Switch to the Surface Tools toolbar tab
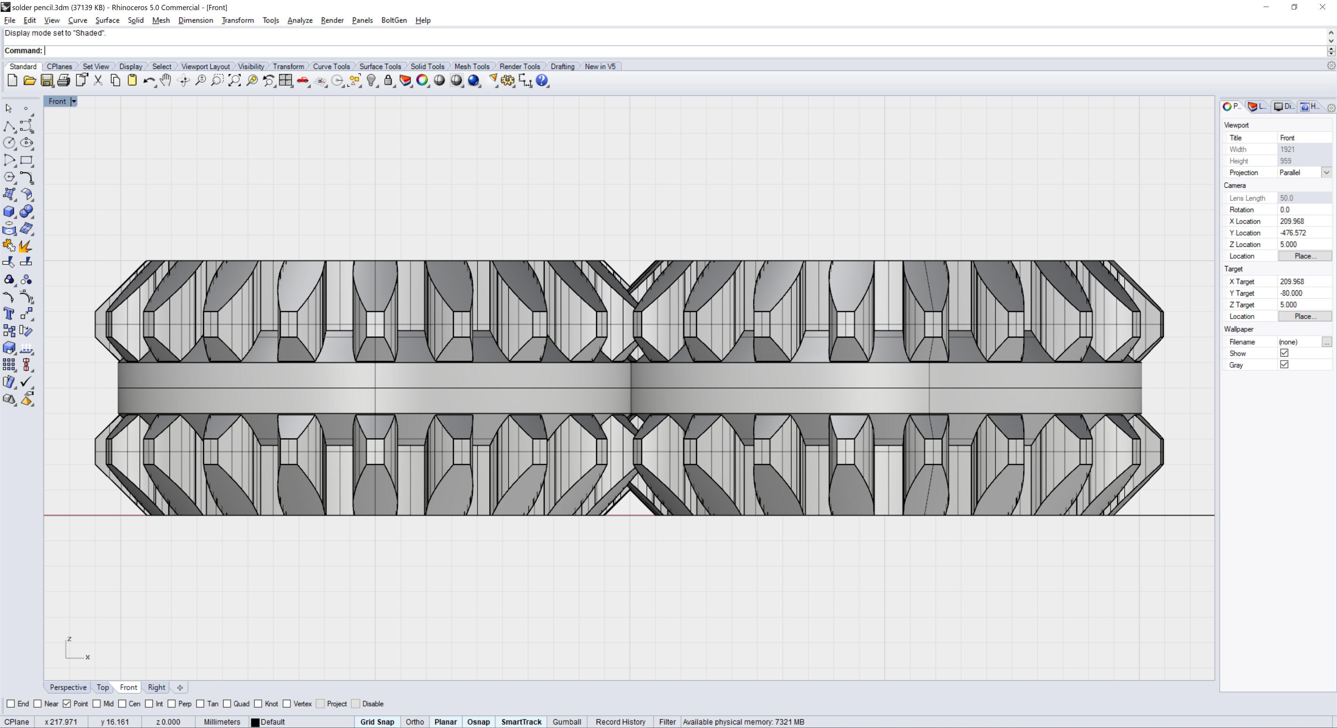The image size is (1337, 728). [x=380, y=66]
